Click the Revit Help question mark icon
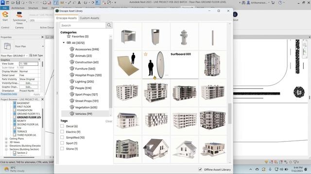This screenshot has width=311, height=174. click(280, 2)
